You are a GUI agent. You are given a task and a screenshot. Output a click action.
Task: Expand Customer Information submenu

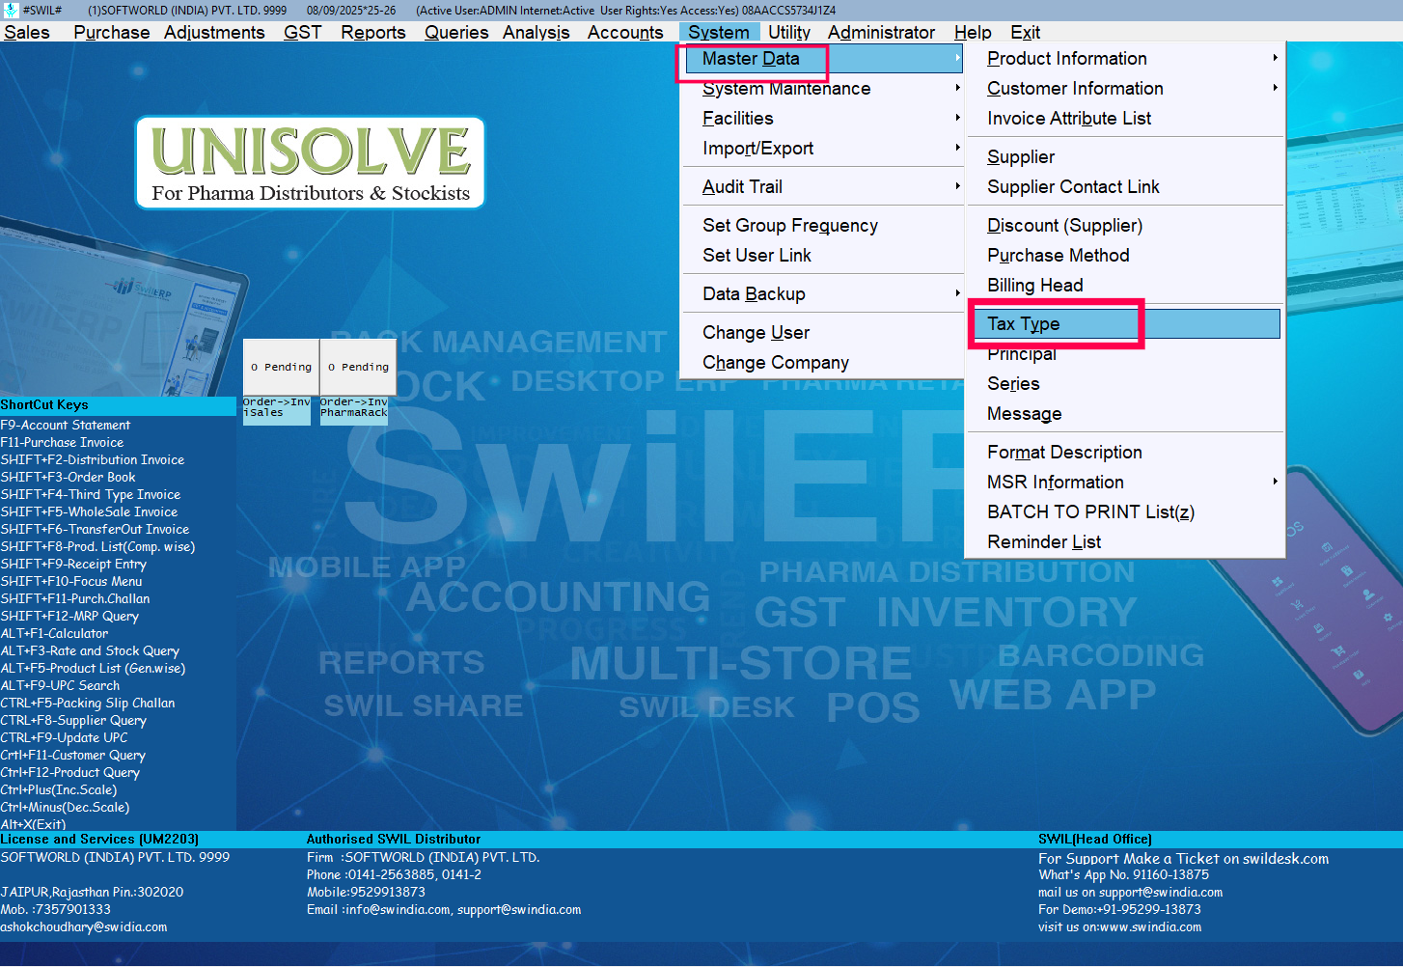point(1125,89)
